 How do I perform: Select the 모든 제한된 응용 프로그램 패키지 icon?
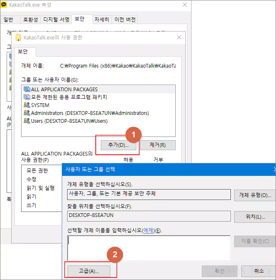pyautogui.click(x=27, y=97)
